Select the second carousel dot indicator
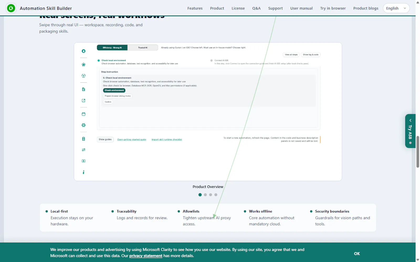The width and height of the screenshot is (420, 262). pos(205,195)
